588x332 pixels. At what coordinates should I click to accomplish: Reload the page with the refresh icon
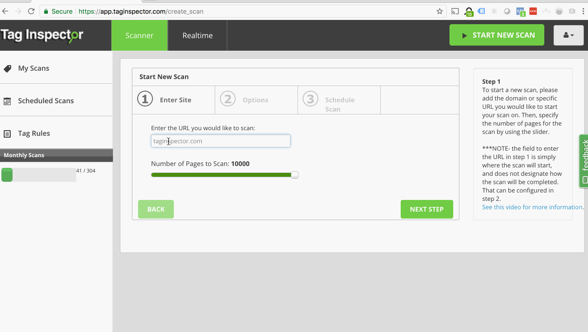click(31, 11)
